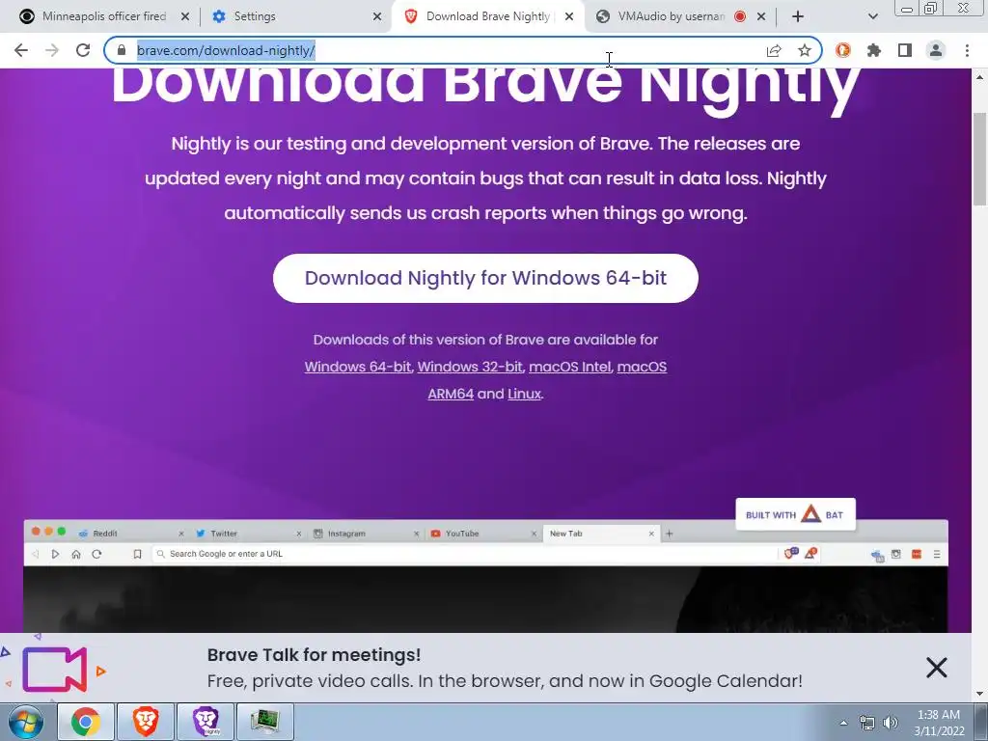988x741 pixels.
Task: Show hidden system tray icons
Action: (x=843, y=723)
